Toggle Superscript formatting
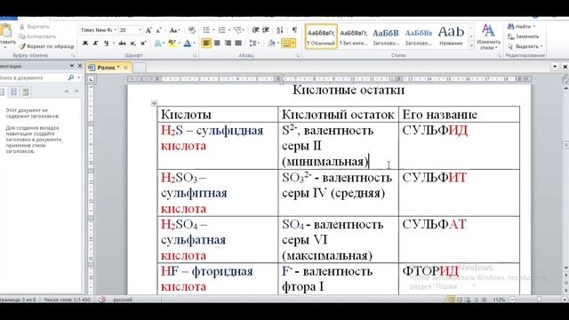Screen dimensions: 569x320 point(143,44)
